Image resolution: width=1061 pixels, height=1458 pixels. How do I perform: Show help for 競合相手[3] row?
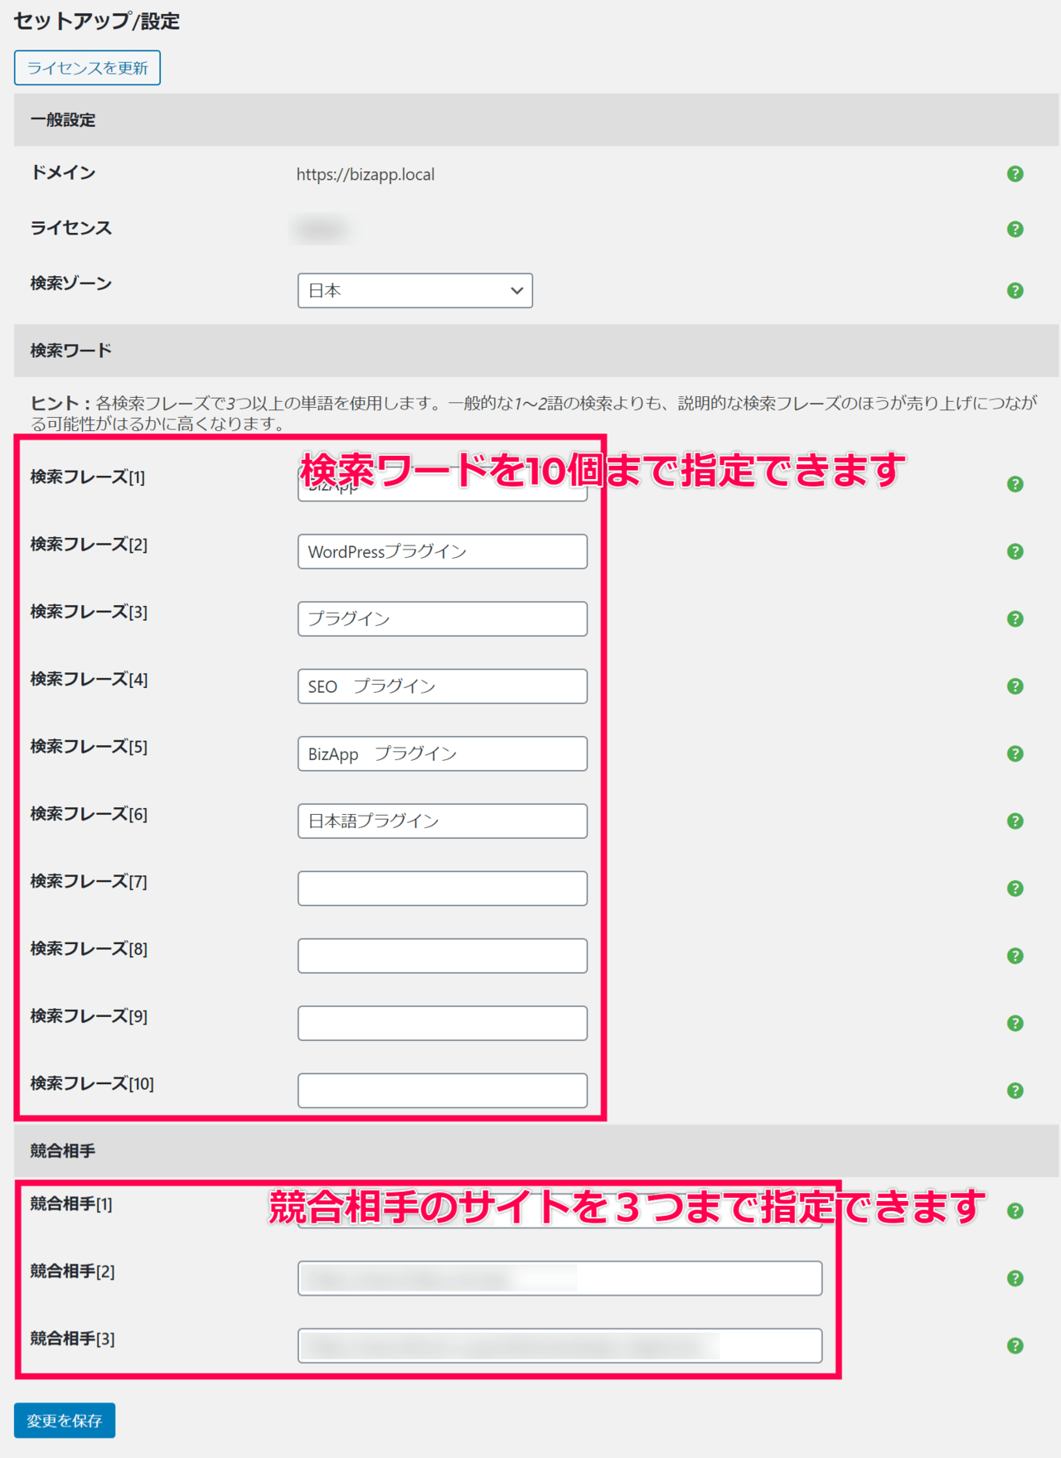(1015, 1346)
